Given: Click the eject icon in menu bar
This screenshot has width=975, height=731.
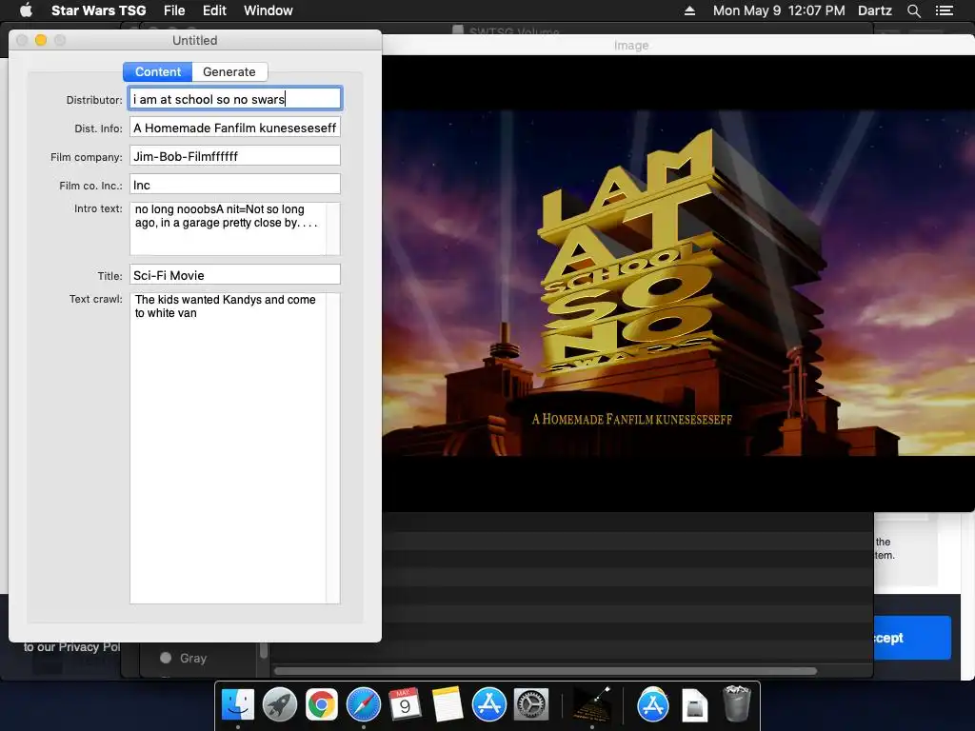Looking at the screenshot, I should coord(689,10).
